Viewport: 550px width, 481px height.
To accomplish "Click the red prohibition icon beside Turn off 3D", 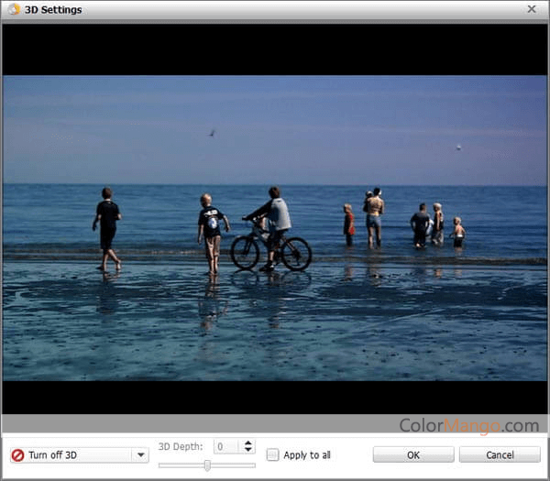I will coord(17,455).
